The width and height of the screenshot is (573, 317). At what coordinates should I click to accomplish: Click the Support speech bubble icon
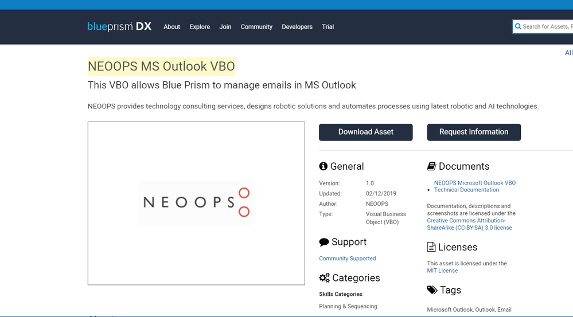(x=323, y=242)
